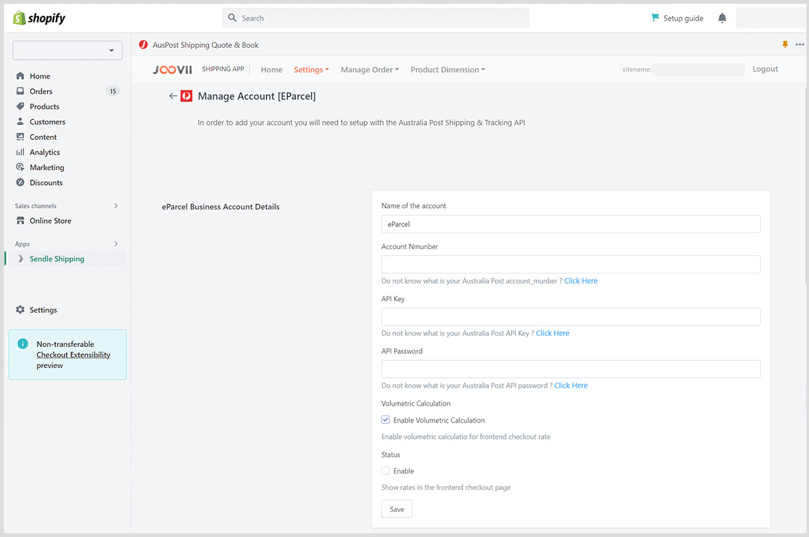
Task: Uncheck Enable Volumetric Calculation checkbox
Action: 386,420
